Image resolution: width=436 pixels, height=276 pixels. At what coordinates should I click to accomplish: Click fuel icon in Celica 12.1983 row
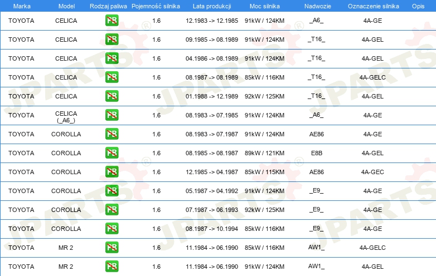click(112, 21)
